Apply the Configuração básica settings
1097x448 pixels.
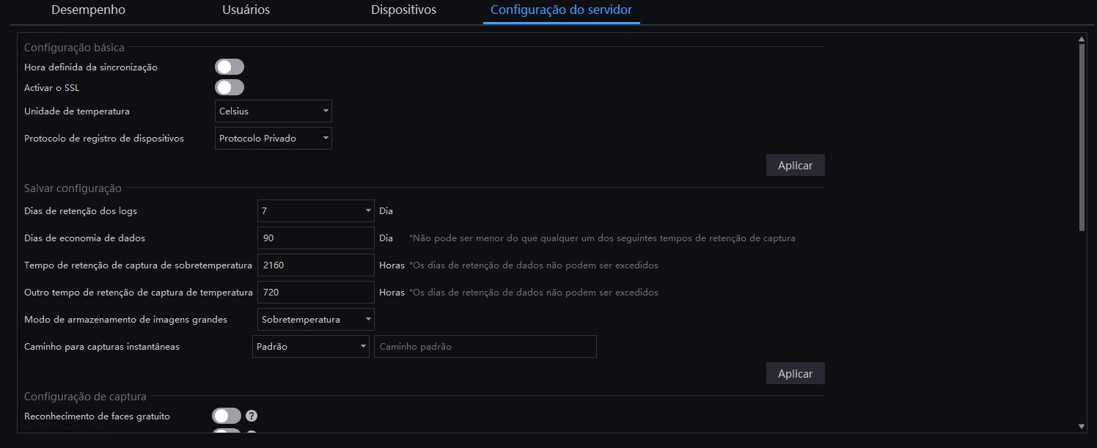(x=796, y=165)
